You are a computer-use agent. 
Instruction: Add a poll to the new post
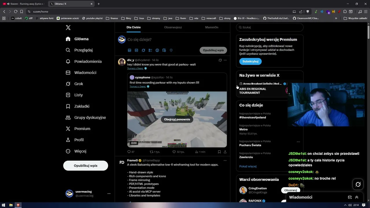tap(150, 50)
